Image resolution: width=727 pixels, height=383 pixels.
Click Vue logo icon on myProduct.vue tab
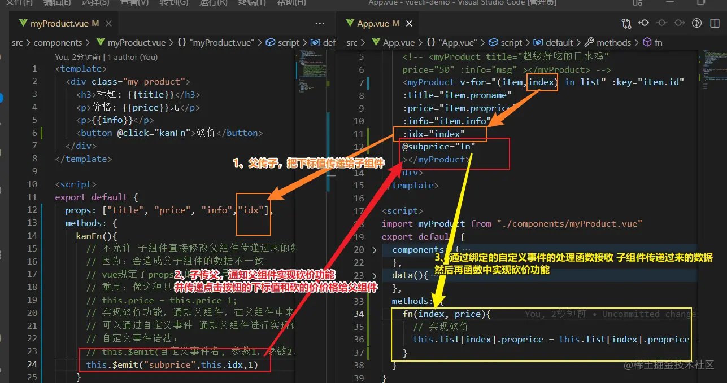coord(23,24)
